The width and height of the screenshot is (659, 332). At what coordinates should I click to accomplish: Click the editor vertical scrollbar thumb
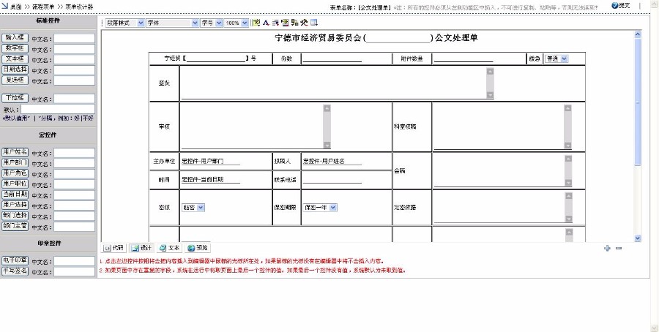point(638,102)
